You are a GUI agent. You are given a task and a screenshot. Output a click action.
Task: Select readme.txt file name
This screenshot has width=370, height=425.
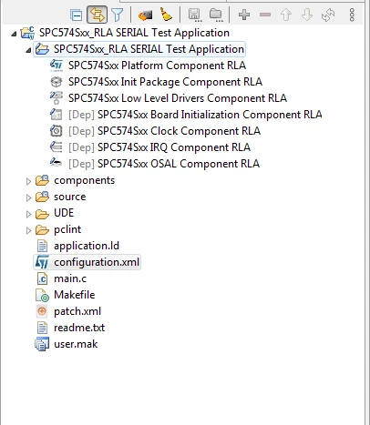[x=79, y=328]
